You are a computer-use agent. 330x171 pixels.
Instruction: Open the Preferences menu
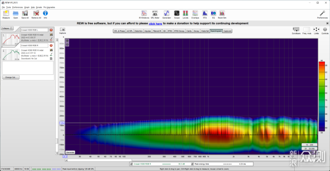click(17, 7)
